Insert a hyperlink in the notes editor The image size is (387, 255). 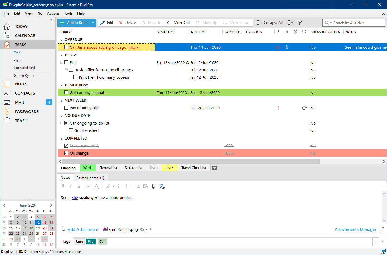coord(137,186)
